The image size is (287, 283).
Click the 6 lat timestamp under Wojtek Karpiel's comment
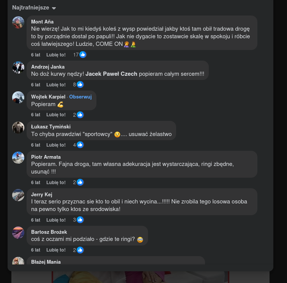tap(36, 115)
